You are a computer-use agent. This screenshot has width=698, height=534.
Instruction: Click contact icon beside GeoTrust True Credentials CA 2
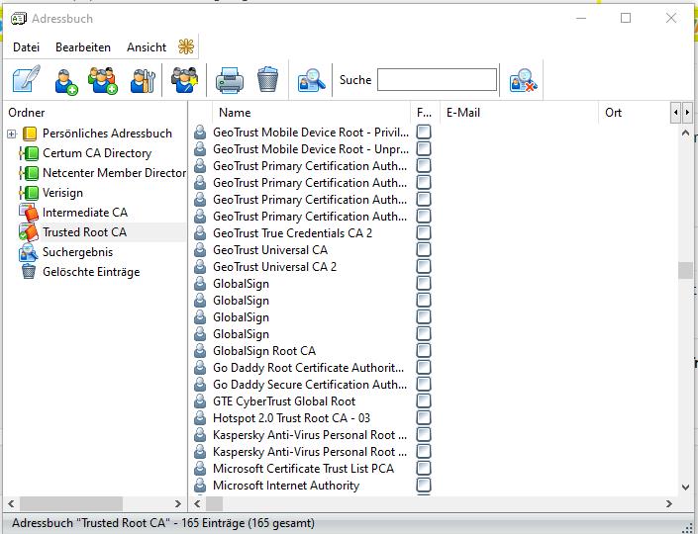click(200, 233)
